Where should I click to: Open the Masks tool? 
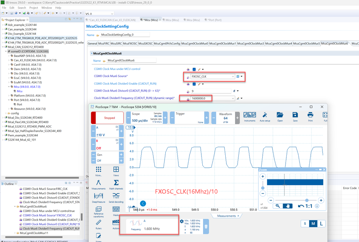coord(116,211)
